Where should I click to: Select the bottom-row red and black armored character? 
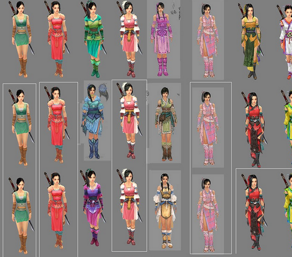[x=254, y=213]
